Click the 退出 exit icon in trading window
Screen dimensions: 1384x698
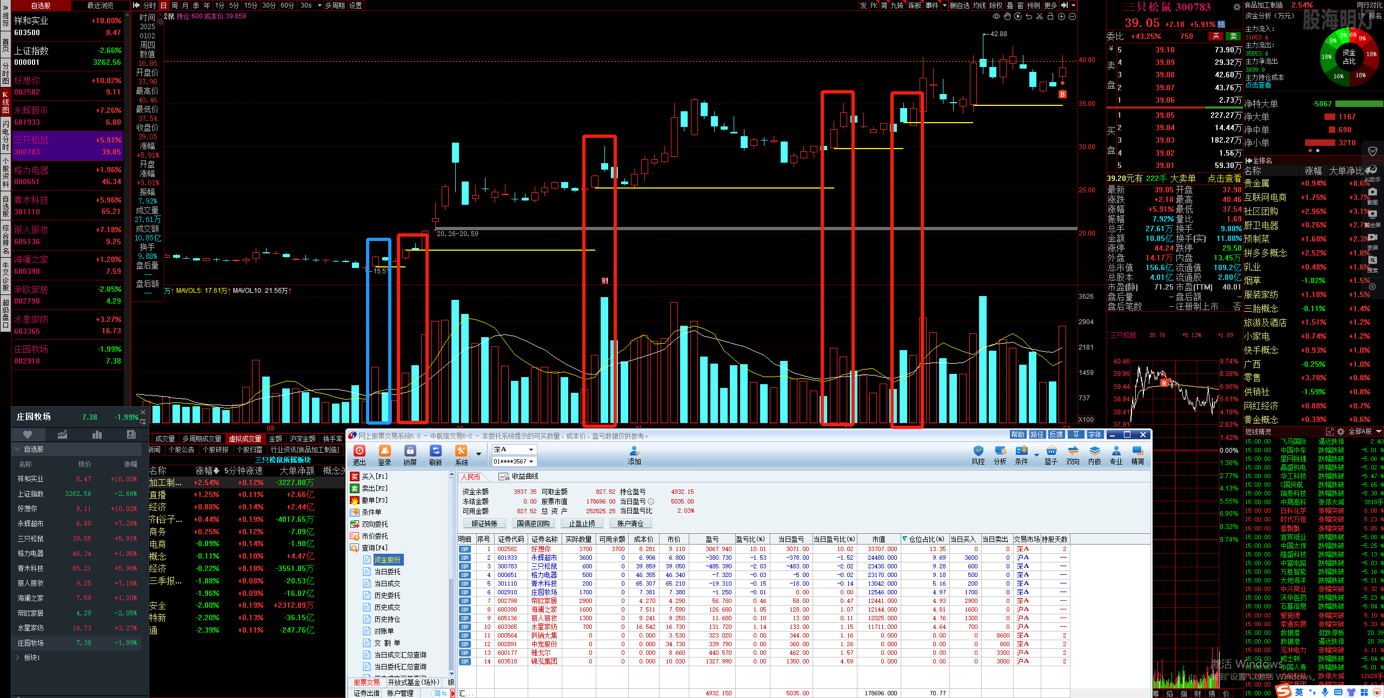(x=360, y=455)
